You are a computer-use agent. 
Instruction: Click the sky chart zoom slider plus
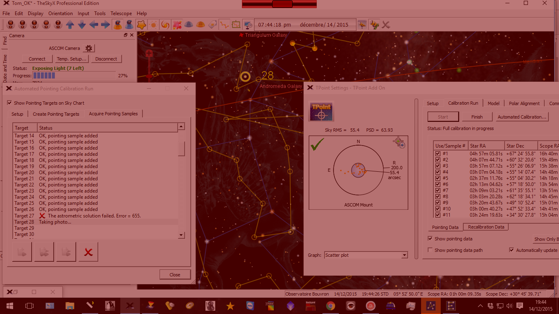(x=149, y=54)
